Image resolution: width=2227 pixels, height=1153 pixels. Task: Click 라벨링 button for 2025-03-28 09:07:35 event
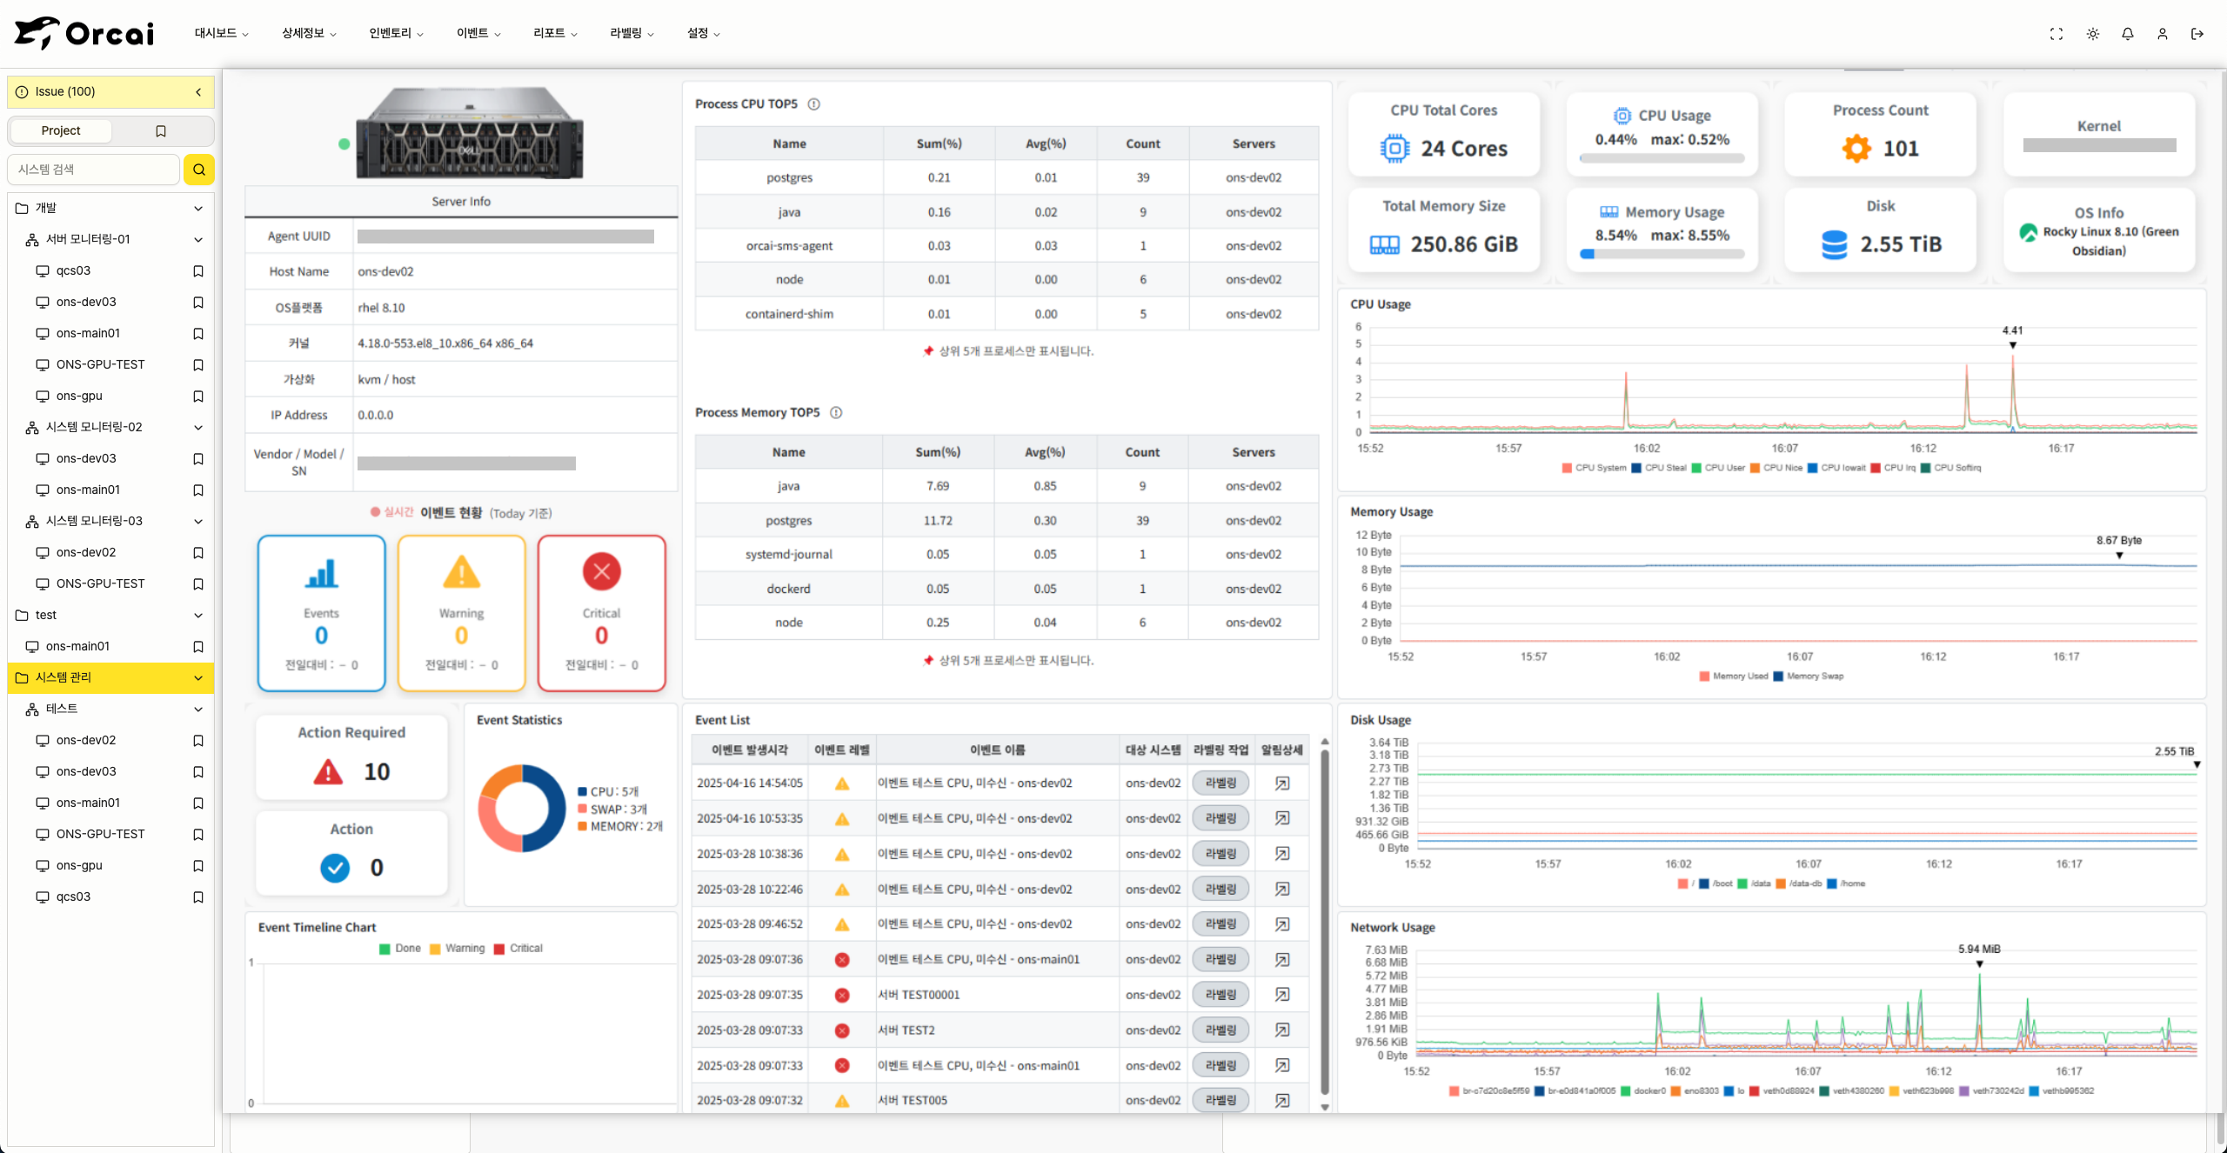[x=1220, y=995]
